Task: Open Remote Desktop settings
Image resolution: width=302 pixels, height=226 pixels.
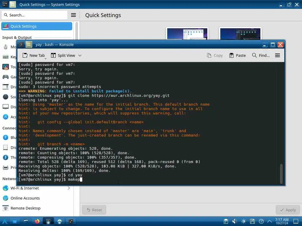Action: pyautogui.click(x=37, y=208)
